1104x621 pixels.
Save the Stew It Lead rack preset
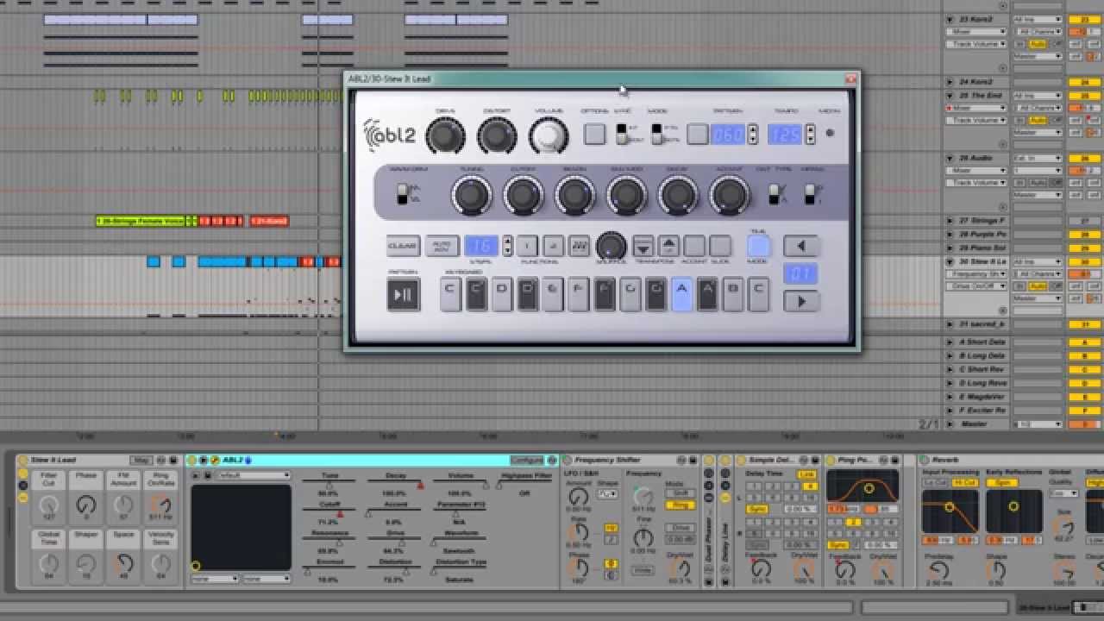click(x=172, y=461)
